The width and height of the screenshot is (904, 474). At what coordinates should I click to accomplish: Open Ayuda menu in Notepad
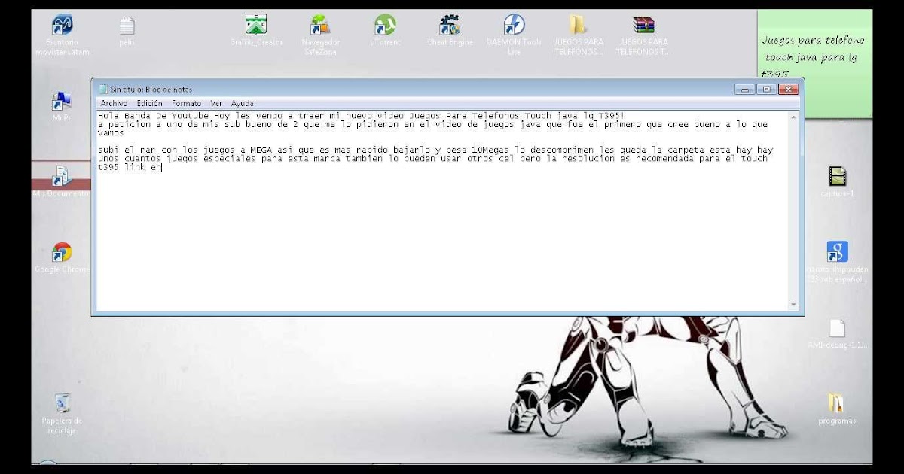point(242,103)
